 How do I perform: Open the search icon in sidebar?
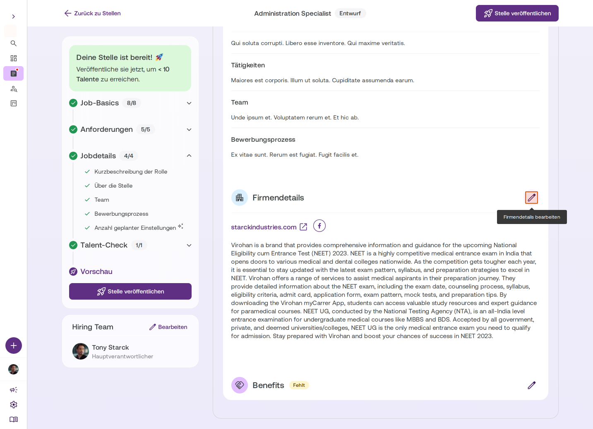pos(14,43)
